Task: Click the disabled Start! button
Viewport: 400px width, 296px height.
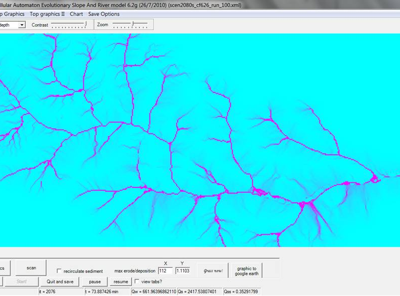Action: pyautogui.click(x=22, y=281)
